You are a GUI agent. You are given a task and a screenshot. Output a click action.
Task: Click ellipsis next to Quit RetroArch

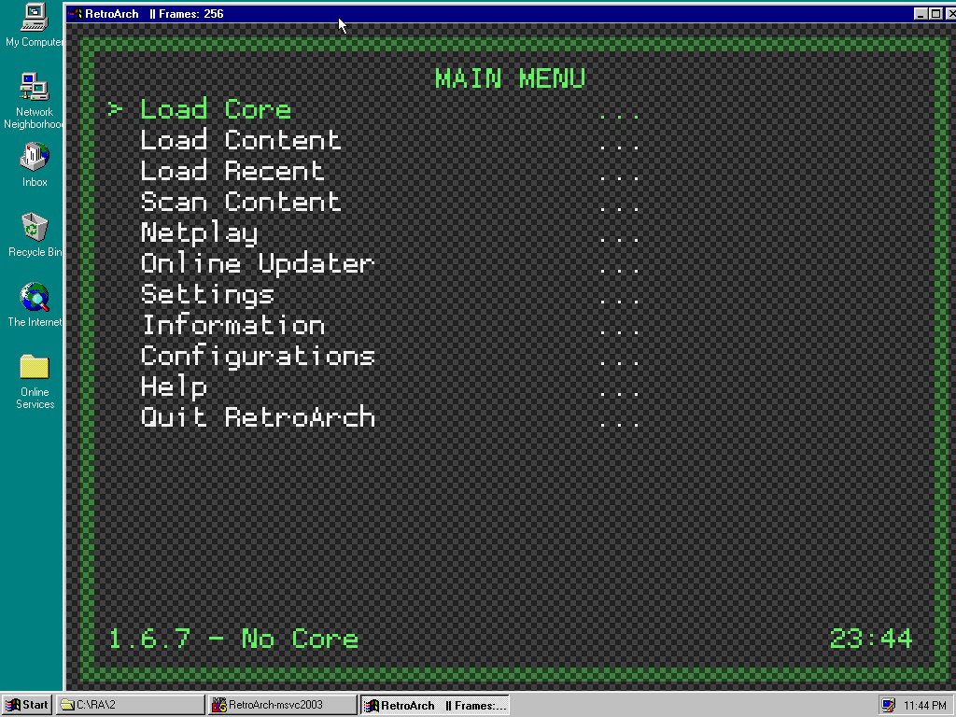pos(618,423)
